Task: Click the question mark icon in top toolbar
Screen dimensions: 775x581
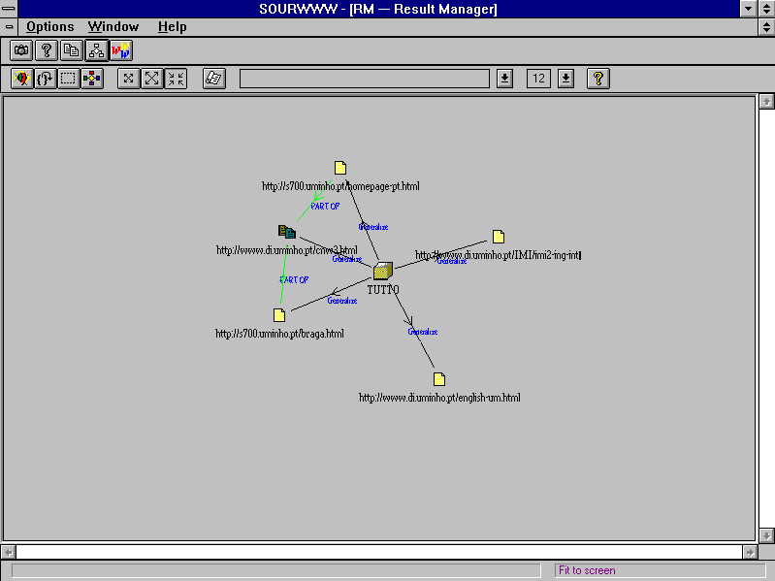Action: [46, 50]
